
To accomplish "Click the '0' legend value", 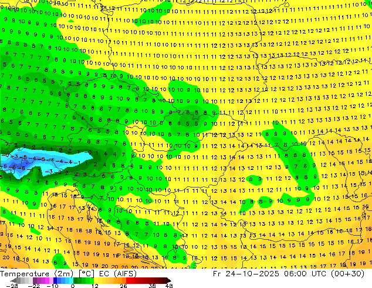I will 73,286.
